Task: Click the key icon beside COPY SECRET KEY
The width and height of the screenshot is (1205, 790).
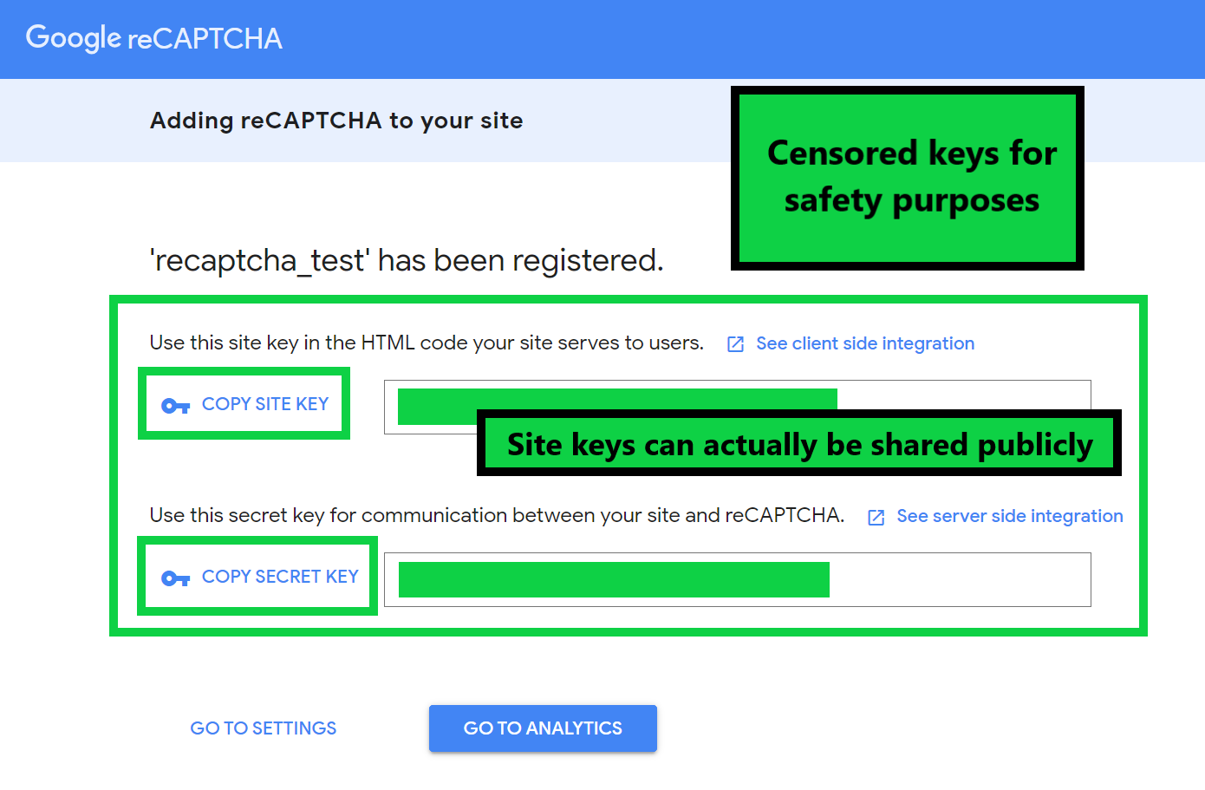Action: pyautogui.click(x=175, y=578)
